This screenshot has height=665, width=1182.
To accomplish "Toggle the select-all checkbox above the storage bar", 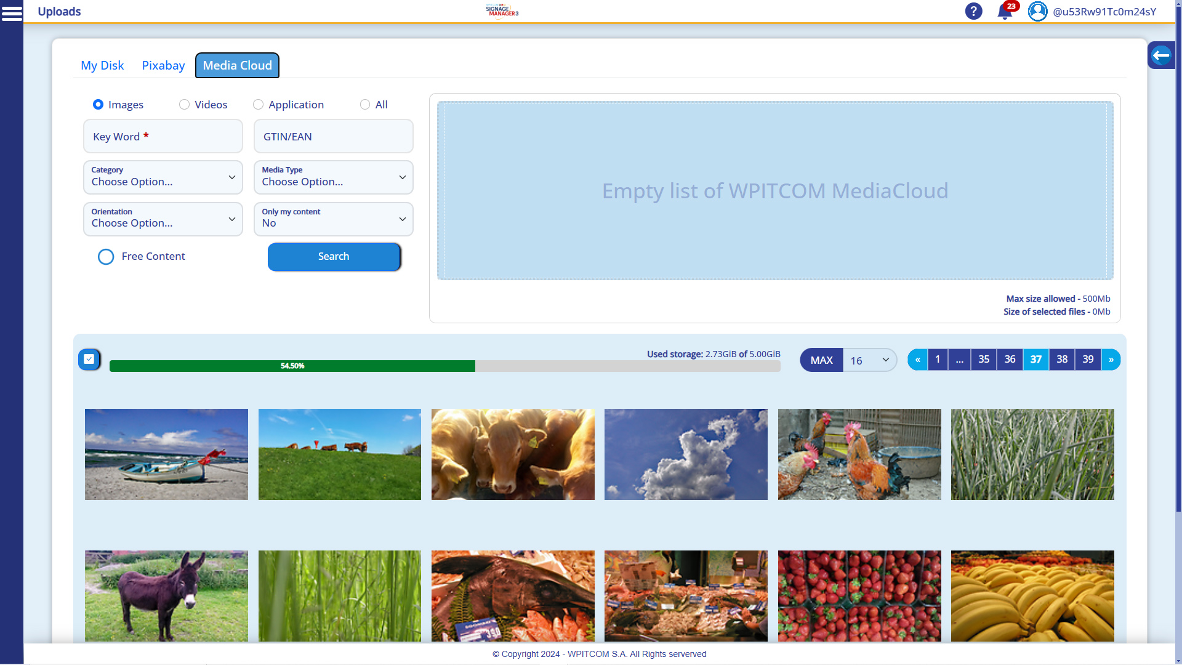I will 89,359.
